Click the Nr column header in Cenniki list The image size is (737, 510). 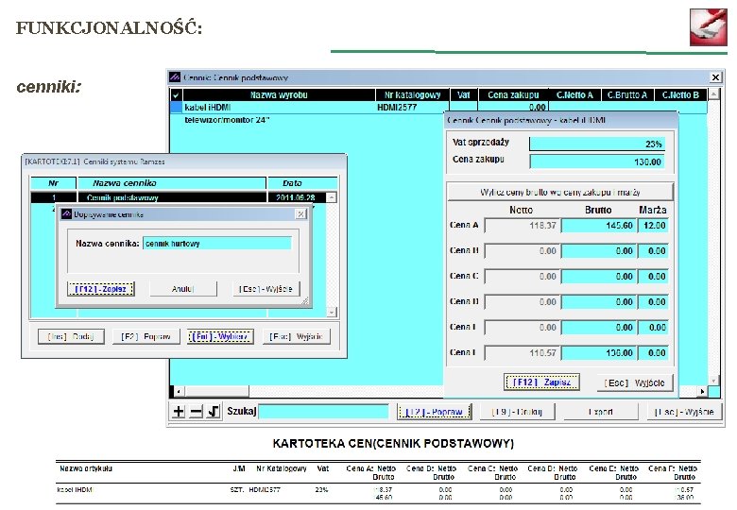click(x=53, y=183)
